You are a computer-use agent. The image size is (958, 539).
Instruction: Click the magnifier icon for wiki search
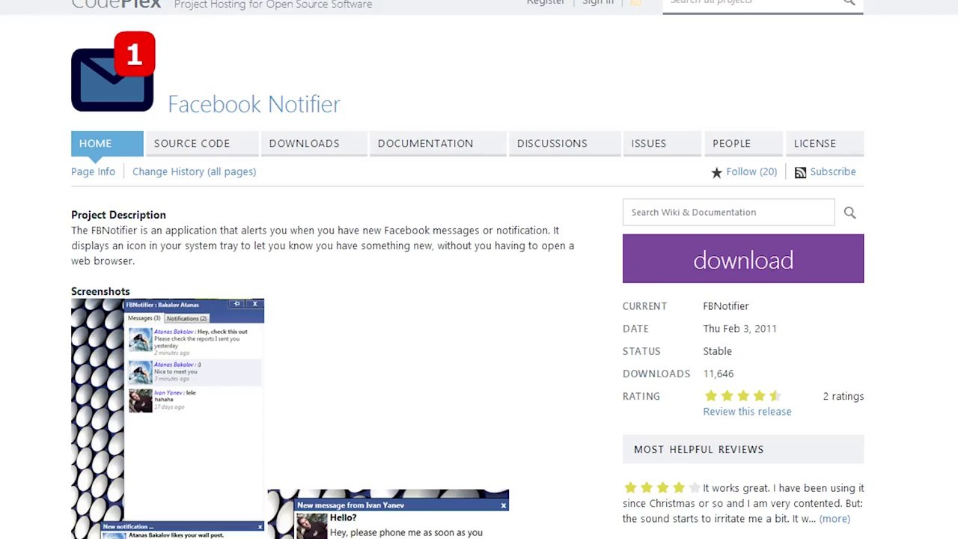click(849, 213)
